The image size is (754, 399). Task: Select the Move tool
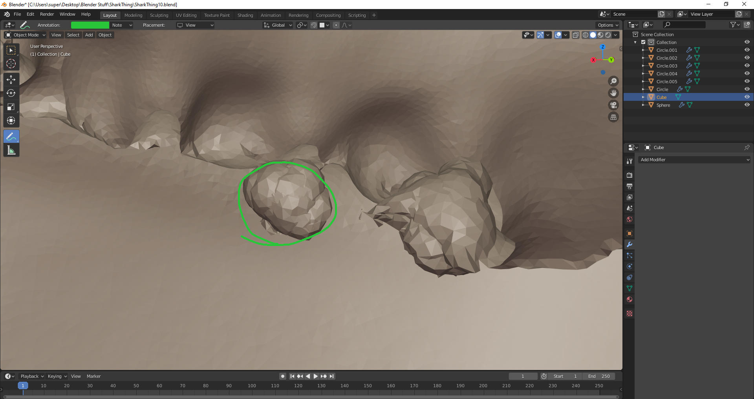click(x=11, y=80)
